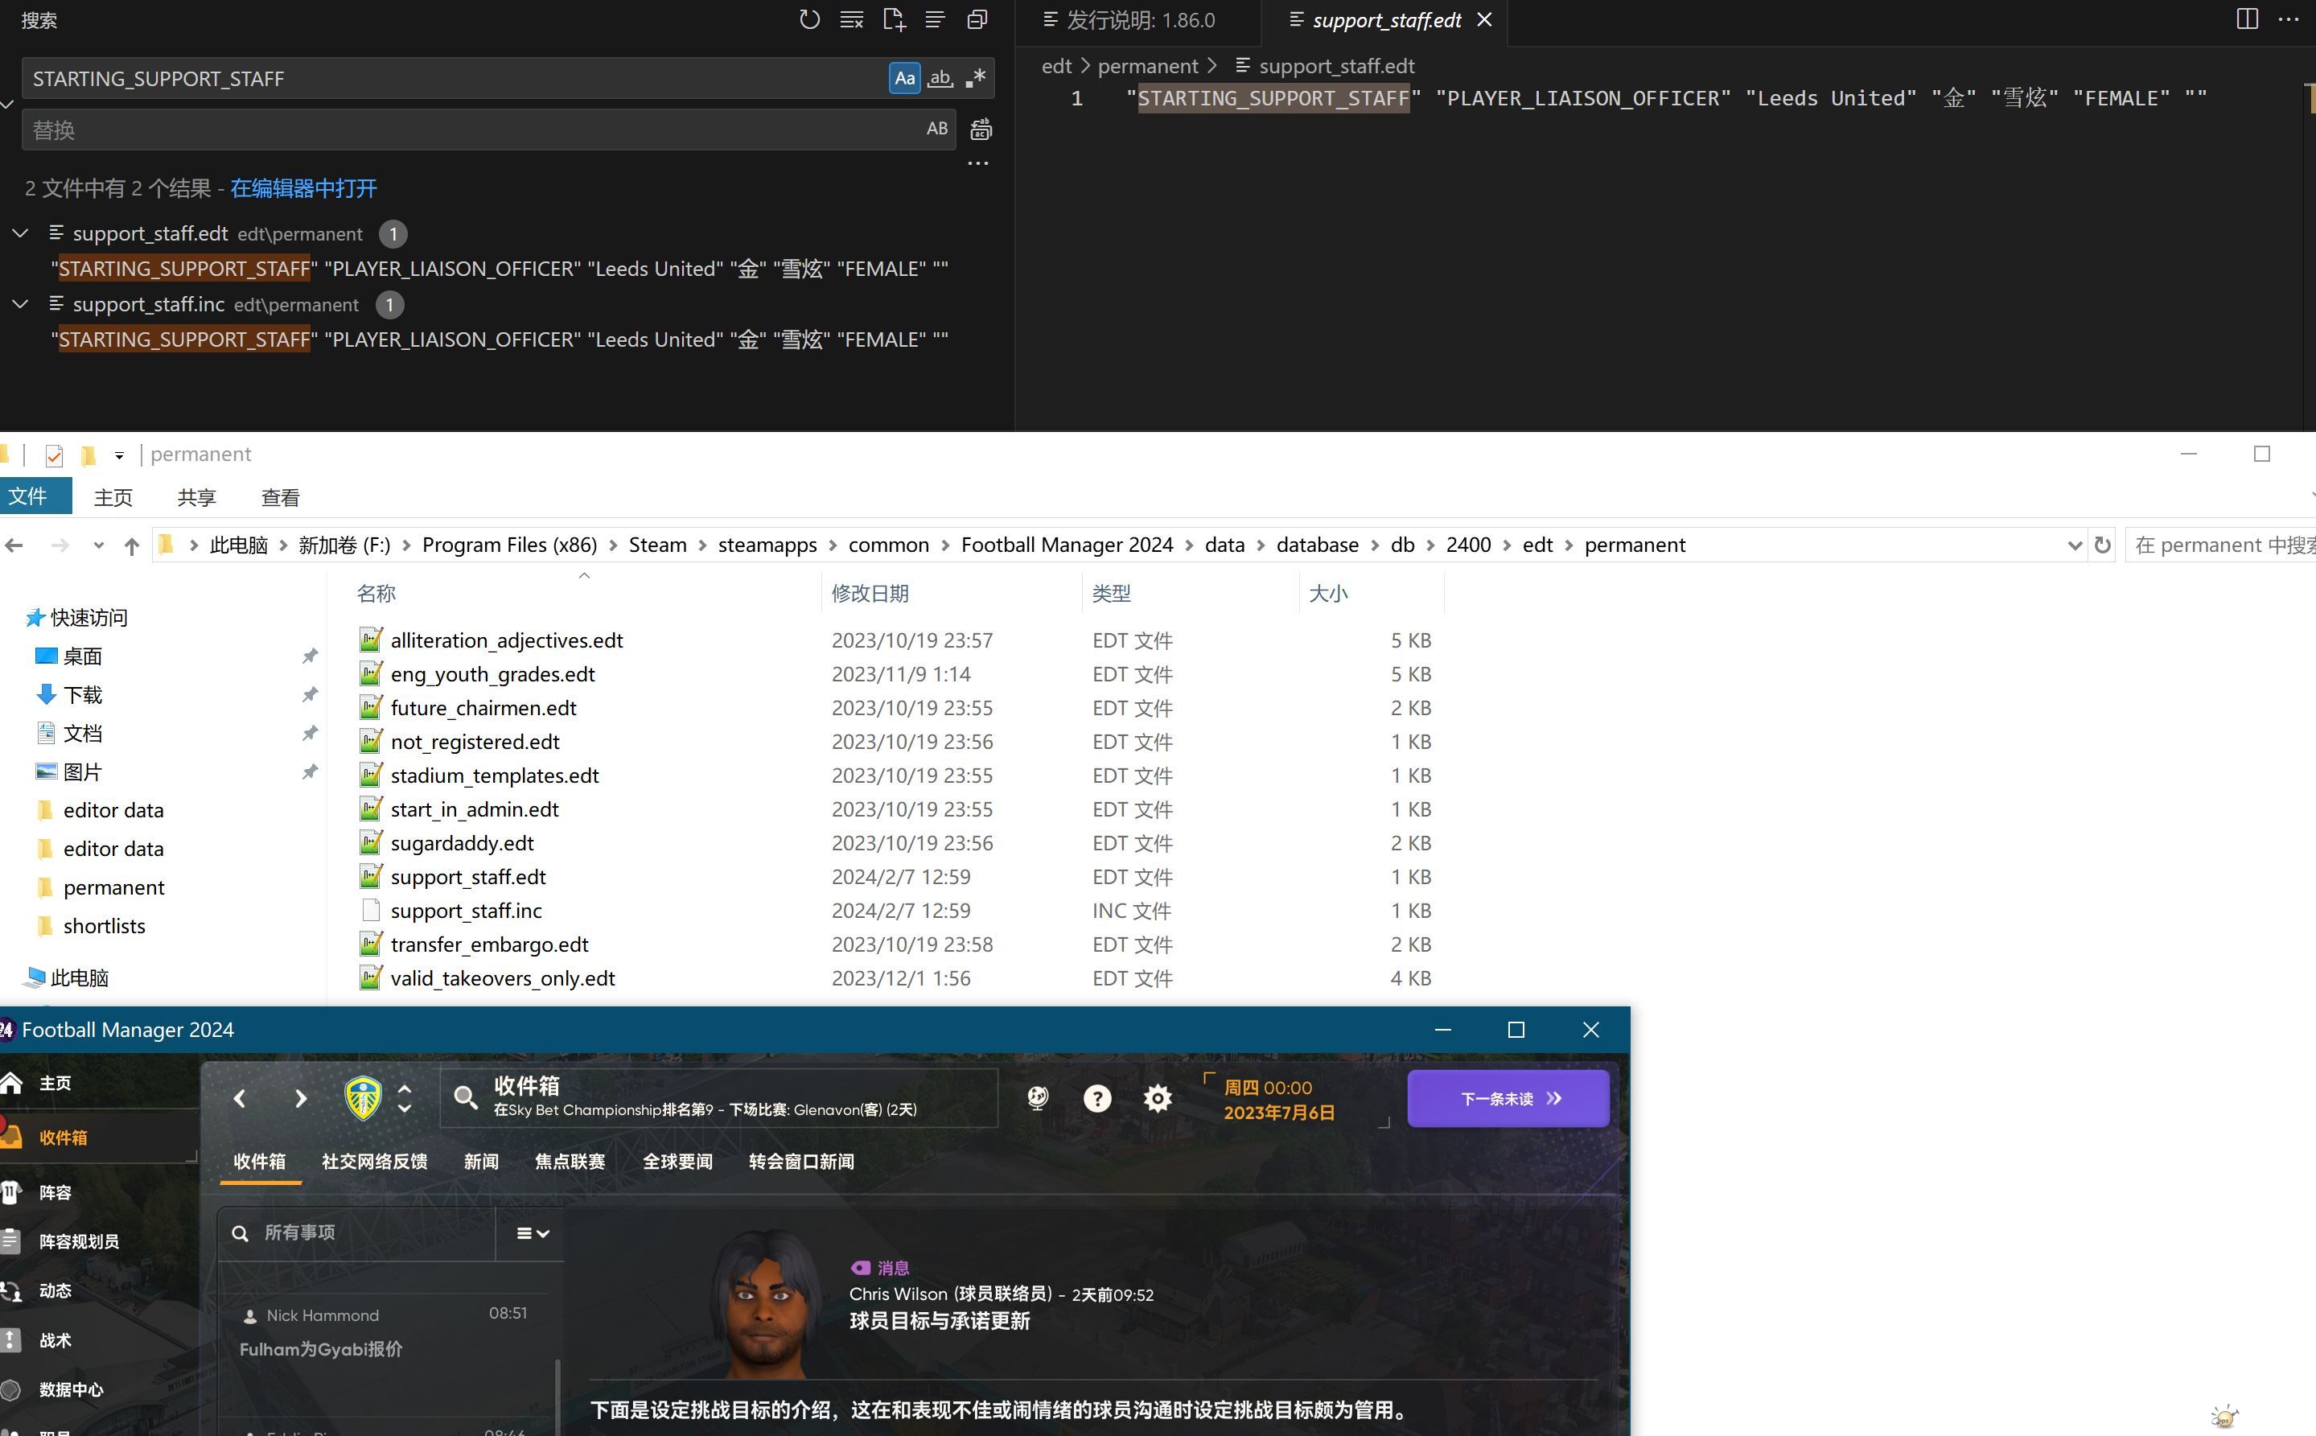Toggle Match Case in search box

tap(905, 78)
